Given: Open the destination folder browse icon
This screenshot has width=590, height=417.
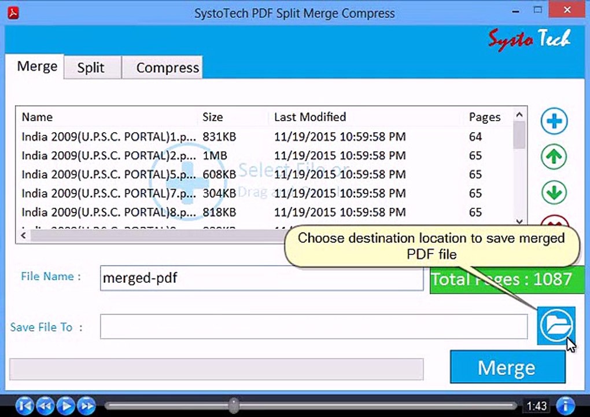Looking at the screenshot, I should point(556,326).
